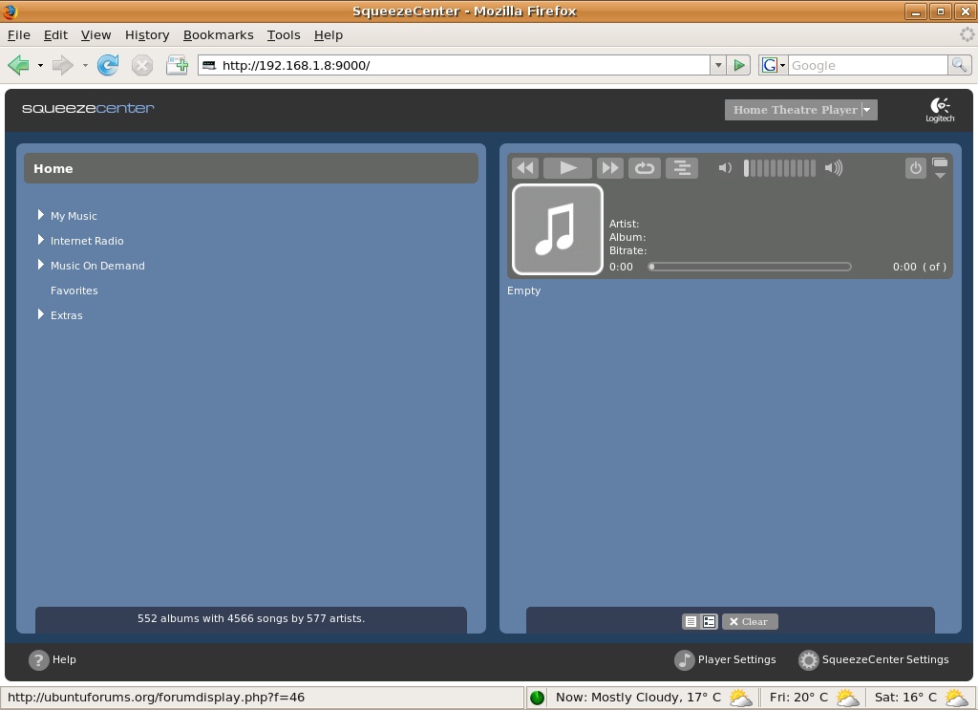
Task: Expand the My Music tree item
Action: (41, 215)
